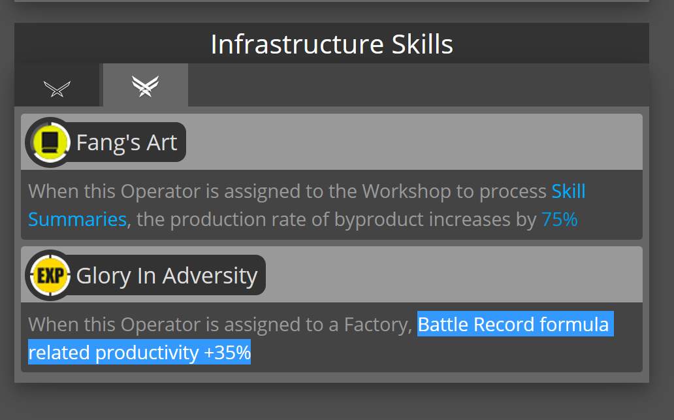Select the Elite 2 double-chevron tab
The width and height of the screenshot is (674, 420).
click(x=145, y=85)
